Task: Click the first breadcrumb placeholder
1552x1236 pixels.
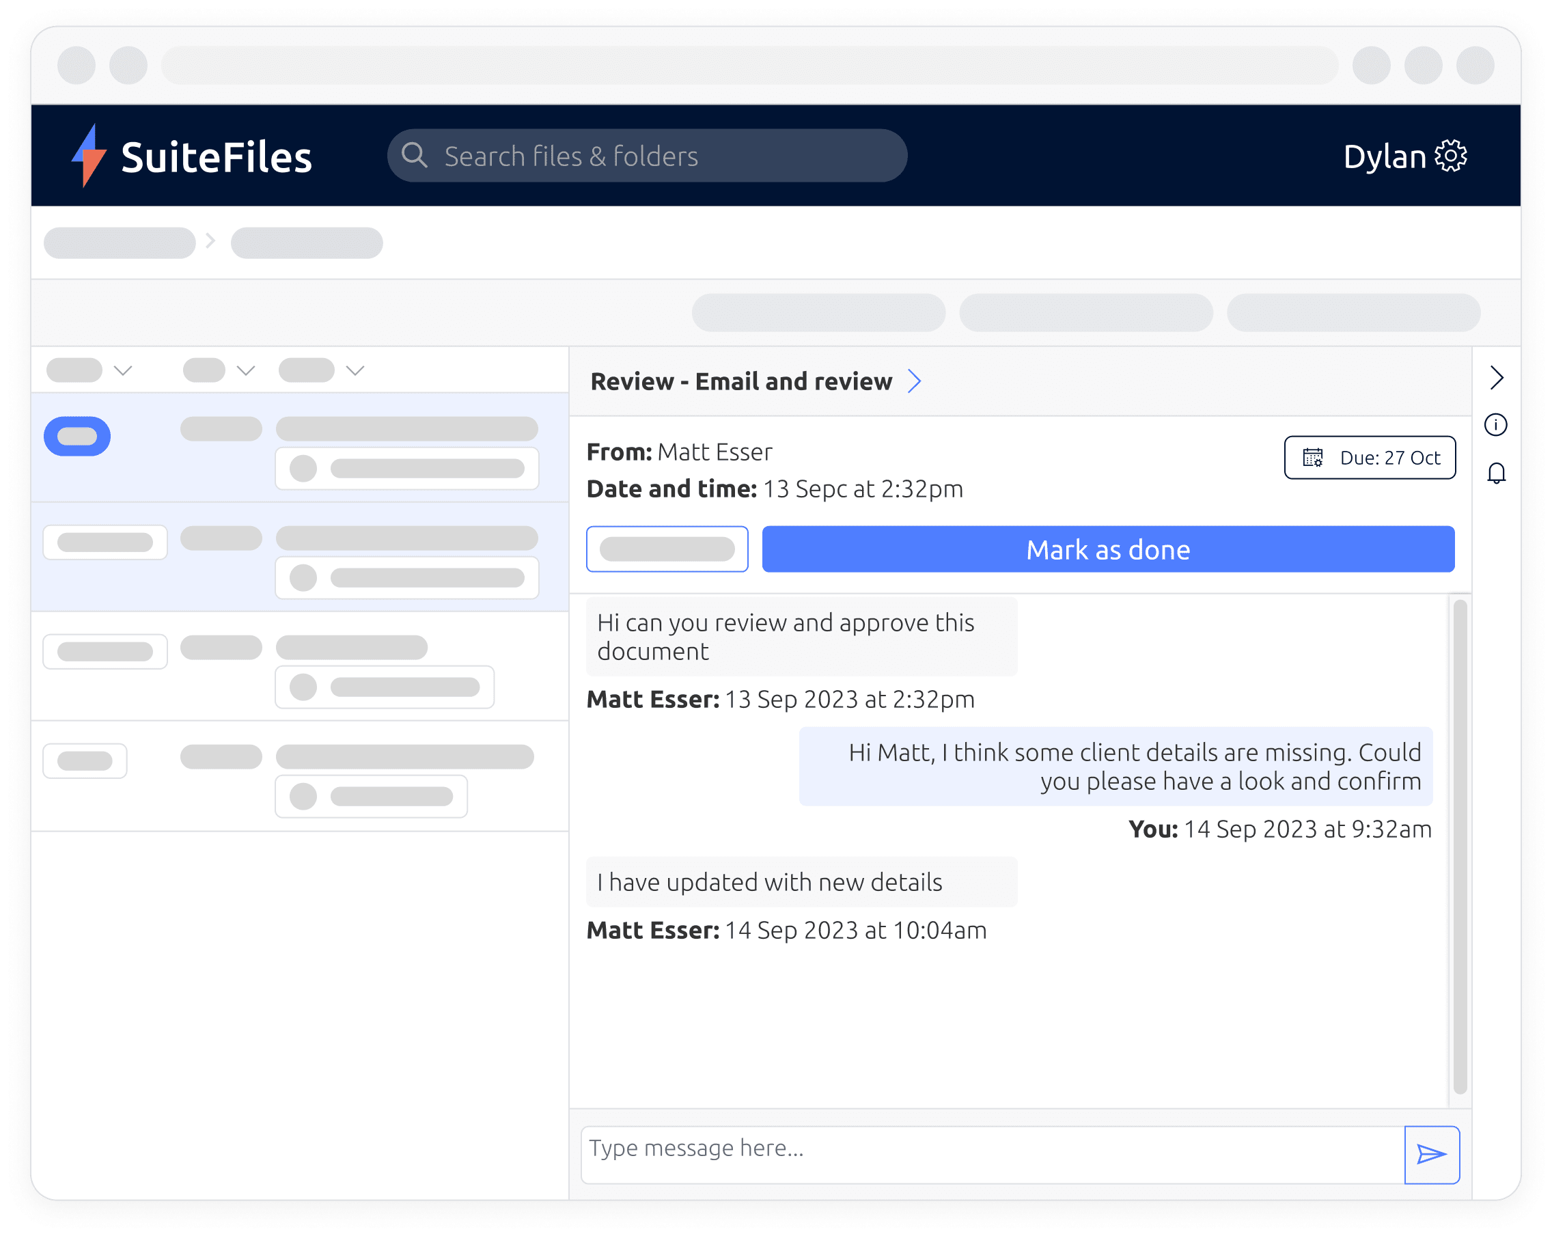Action: (120, 243)
